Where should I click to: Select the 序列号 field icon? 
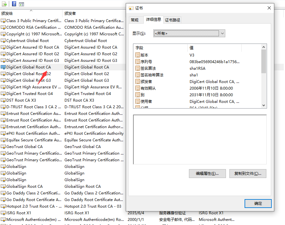pos(137,62)
